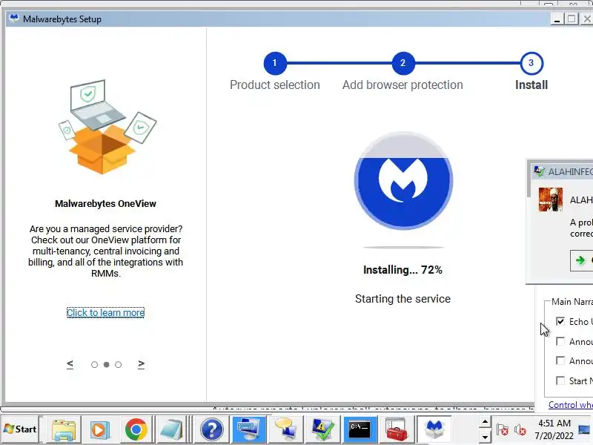Screen dimensions: 593x445
Task: Open Windows Explorer from the taskbar
Action: [x=63, y=430]
